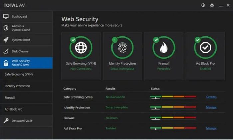Click the Antivirus shield icon

coord(6,28)
